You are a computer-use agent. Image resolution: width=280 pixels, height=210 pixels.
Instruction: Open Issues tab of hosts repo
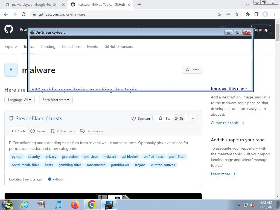coord(38,131)
